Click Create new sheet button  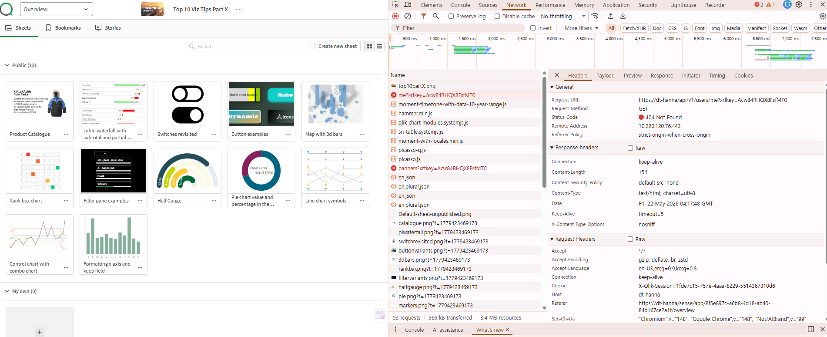(338, 46)
